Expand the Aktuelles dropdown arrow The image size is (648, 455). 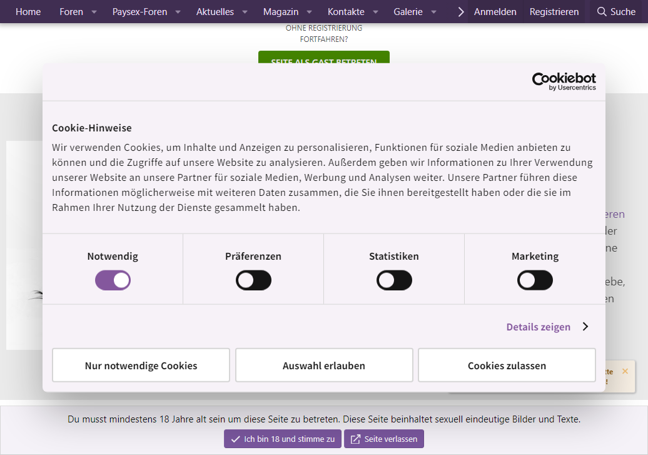(x=245, y=12)
